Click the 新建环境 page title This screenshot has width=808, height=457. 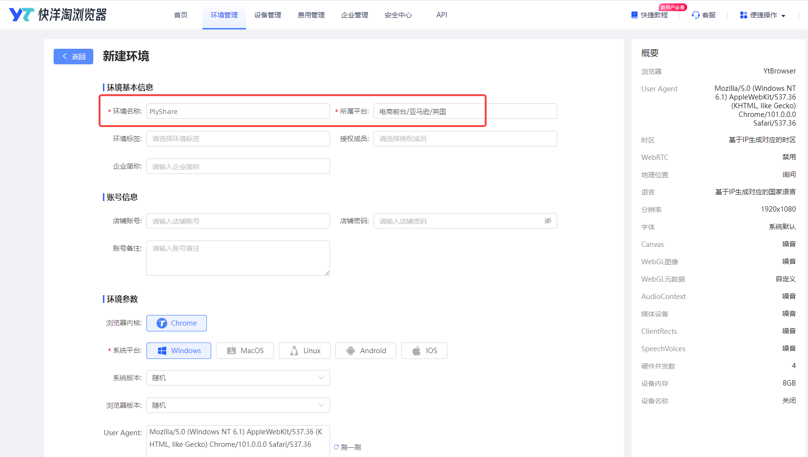click(126, 57)
